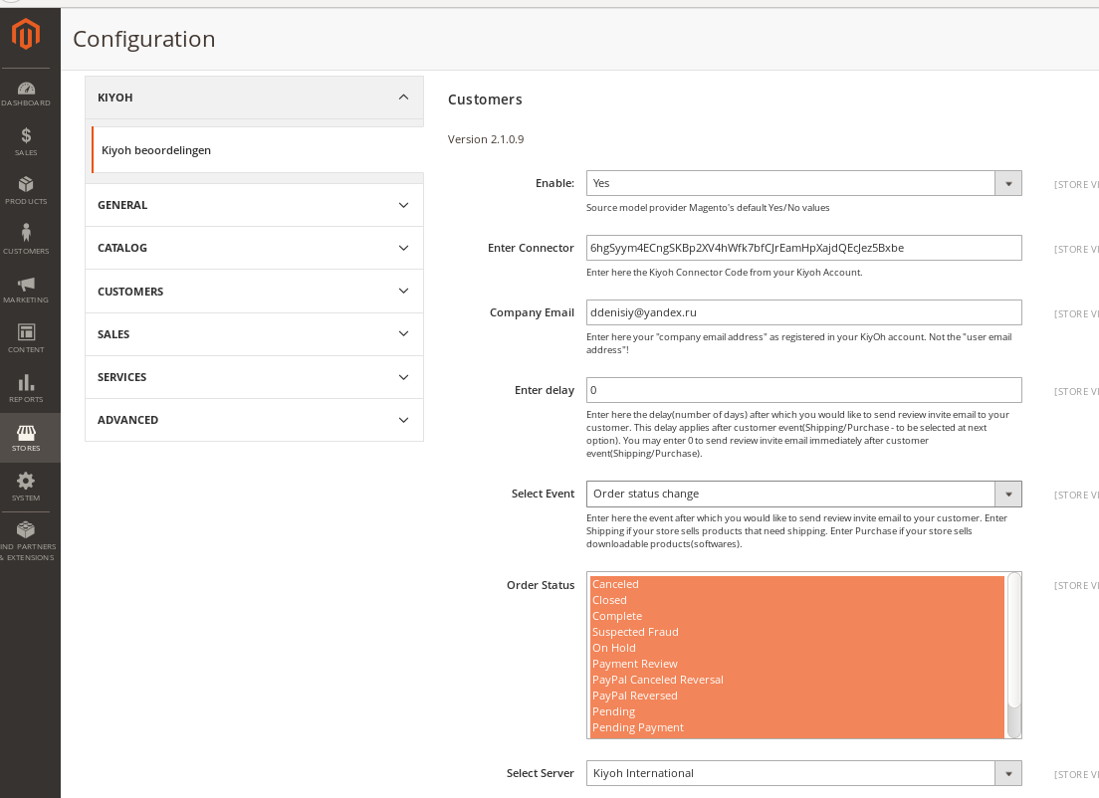The image size is (1099, 798).
Task: Select Canceled in Order Status list
Action: coord(797,584)
